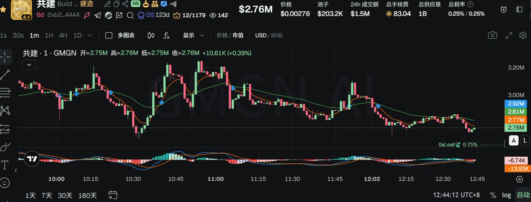Select the horizontal lines Fibonacci tool
The width and height of the screenshot is (531, 202).
(x=5, y=92)
